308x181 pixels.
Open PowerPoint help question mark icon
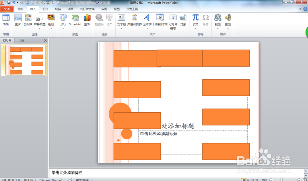coord(305,9)
